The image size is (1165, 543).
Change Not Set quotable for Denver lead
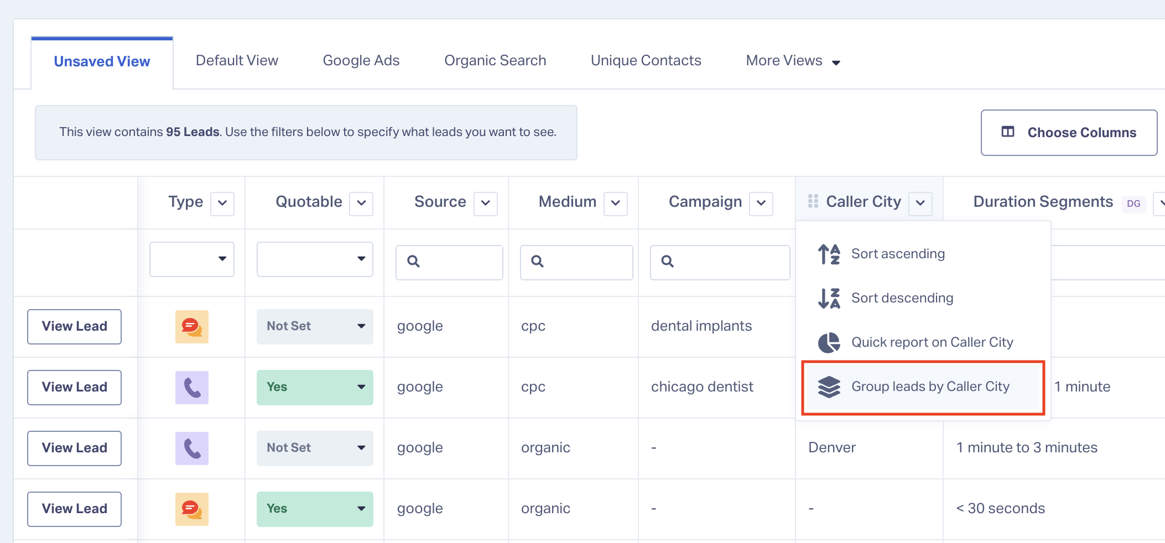tap(315, 448)
